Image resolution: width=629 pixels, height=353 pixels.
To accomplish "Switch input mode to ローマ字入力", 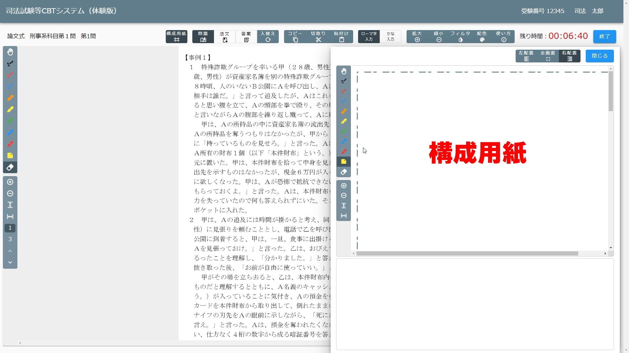I will (369, 37).
